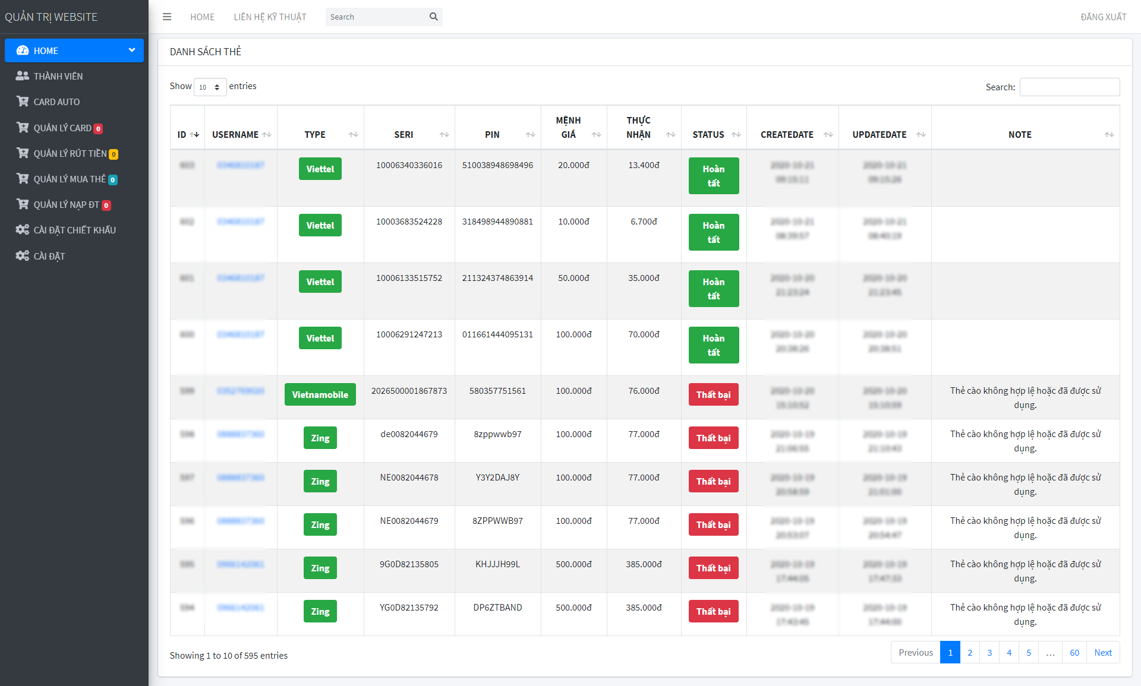
Task: Open Thành Viên members icon in the sidebar
Action: (23, 76)
